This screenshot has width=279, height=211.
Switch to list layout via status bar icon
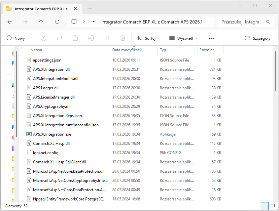pos(264,206)
